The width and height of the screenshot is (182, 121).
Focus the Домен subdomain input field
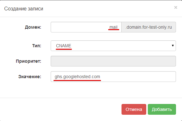86,27
